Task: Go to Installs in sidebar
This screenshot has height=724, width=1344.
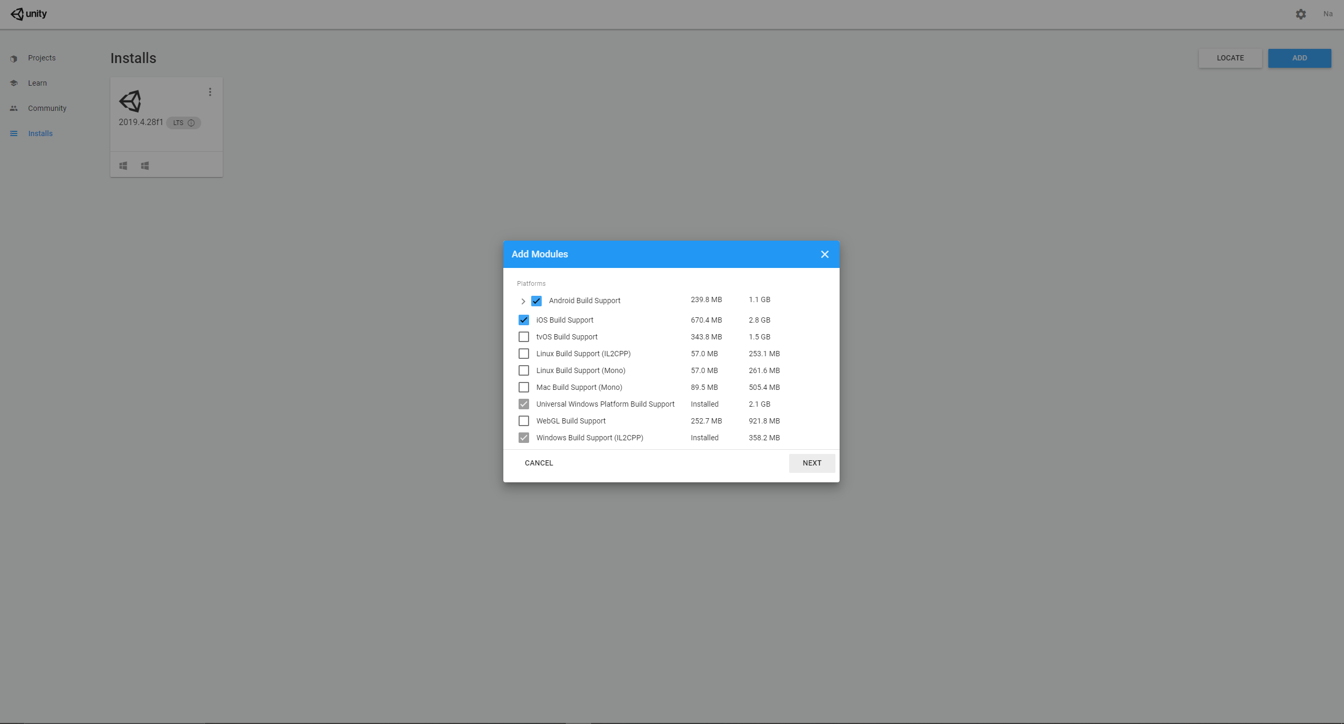Action: [40, 133]
